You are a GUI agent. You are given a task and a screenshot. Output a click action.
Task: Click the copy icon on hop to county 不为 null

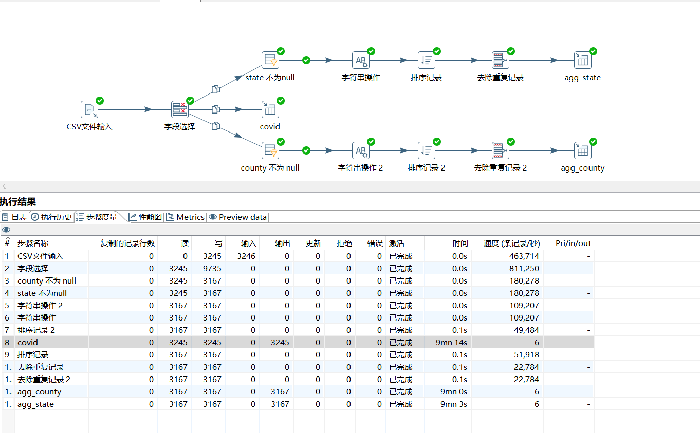(216, 126)
